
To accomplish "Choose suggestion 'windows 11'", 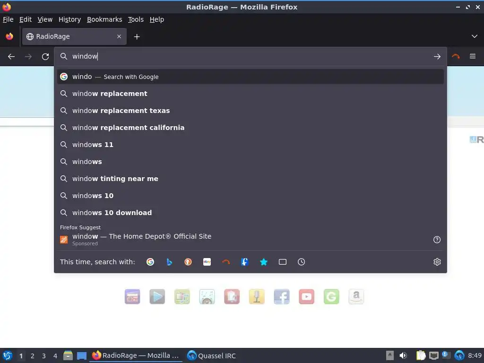I will click(x=251, y=145).
